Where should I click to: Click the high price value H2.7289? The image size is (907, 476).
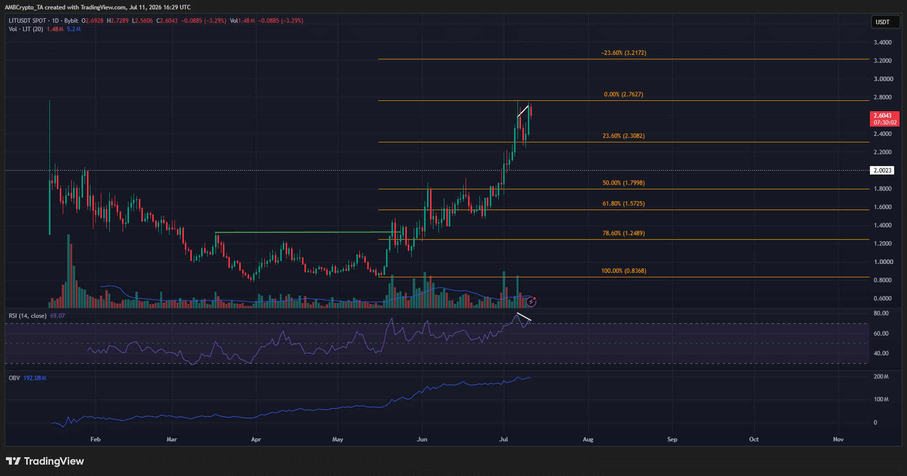click(x=118, y=21)
